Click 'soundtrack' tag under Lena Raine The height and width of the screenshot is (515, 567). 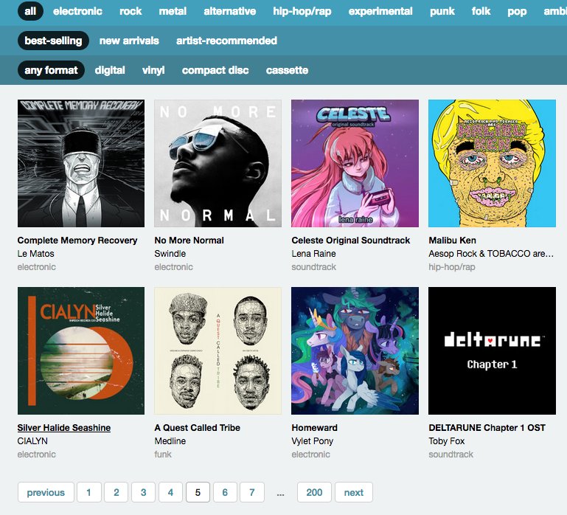point(314,267)
